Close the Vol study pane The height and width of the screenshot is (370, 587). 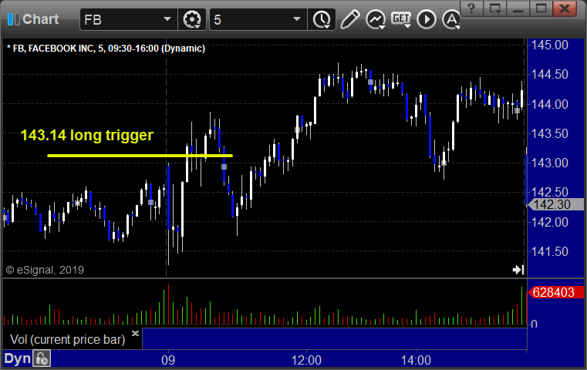click(x=135, y=333)
